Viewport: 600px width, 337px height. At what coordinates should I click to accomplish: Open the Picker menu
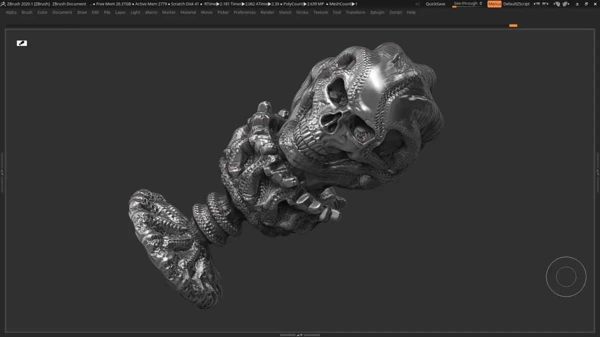[x=223, y=12]
